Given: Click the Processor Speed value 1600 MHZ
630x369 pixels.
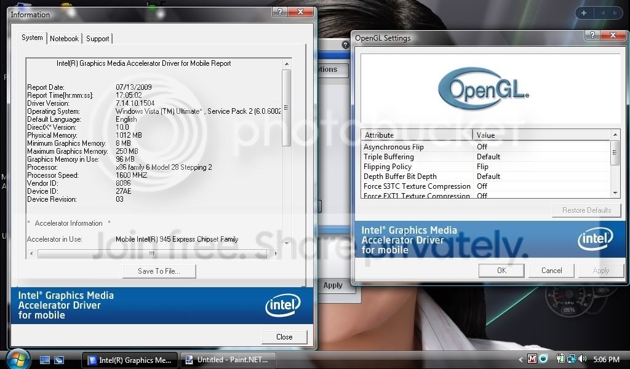Looking at the screenshot, I should tap(132, 175).
